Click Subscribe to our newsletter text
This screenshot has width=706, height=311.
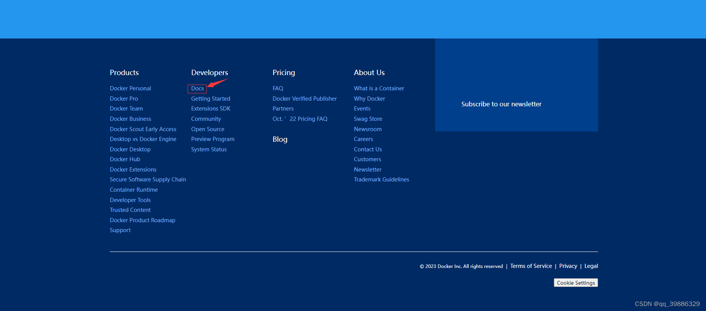(x=502, y=104)
